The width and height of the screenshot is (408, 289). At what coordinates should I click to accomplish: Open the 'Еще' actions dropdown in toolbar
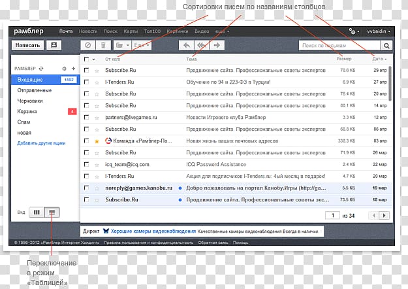[142, 45]
